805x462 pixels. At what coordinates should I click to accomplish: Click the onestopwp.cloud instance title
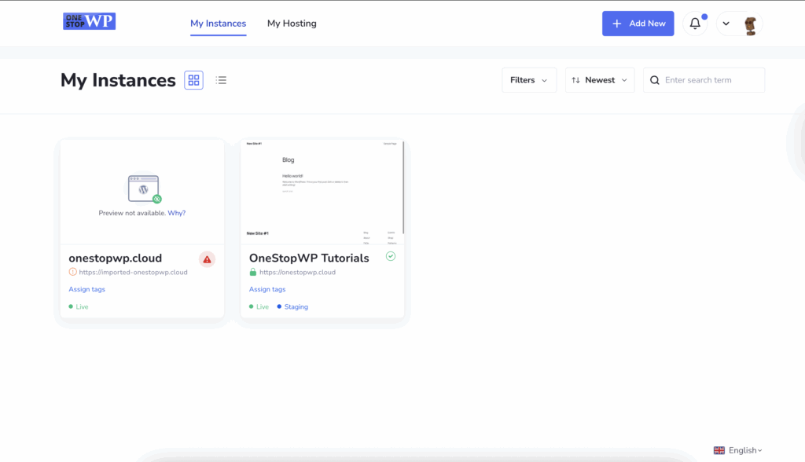pos(115,258)
